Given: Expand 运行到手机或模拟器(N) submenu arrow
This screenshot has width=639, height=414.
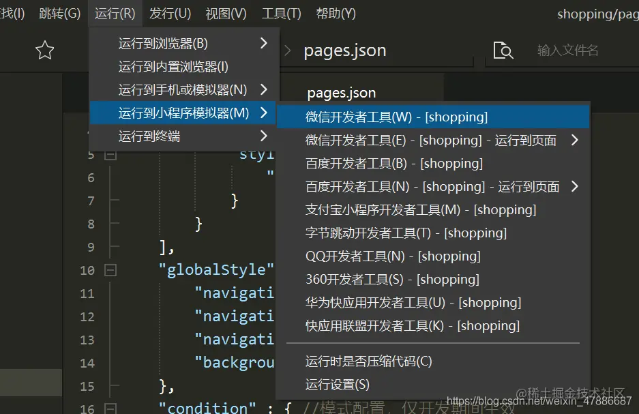Looking at the screenshot, I should (x=264, y=89).
